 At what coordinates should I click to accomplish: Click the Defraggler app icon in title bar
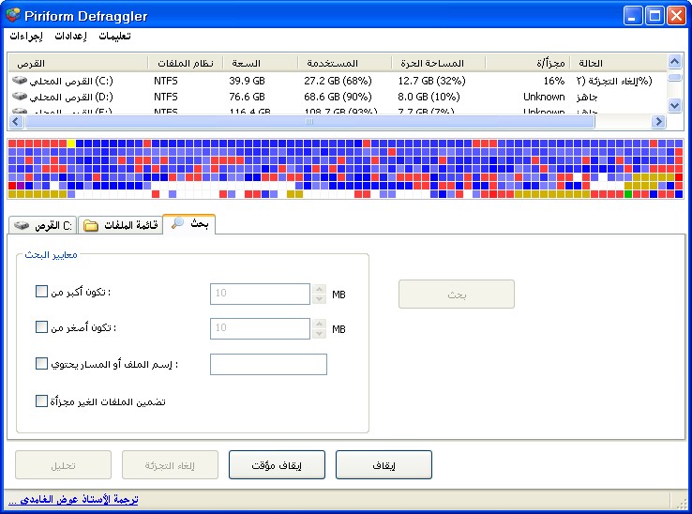coord(13,15)
